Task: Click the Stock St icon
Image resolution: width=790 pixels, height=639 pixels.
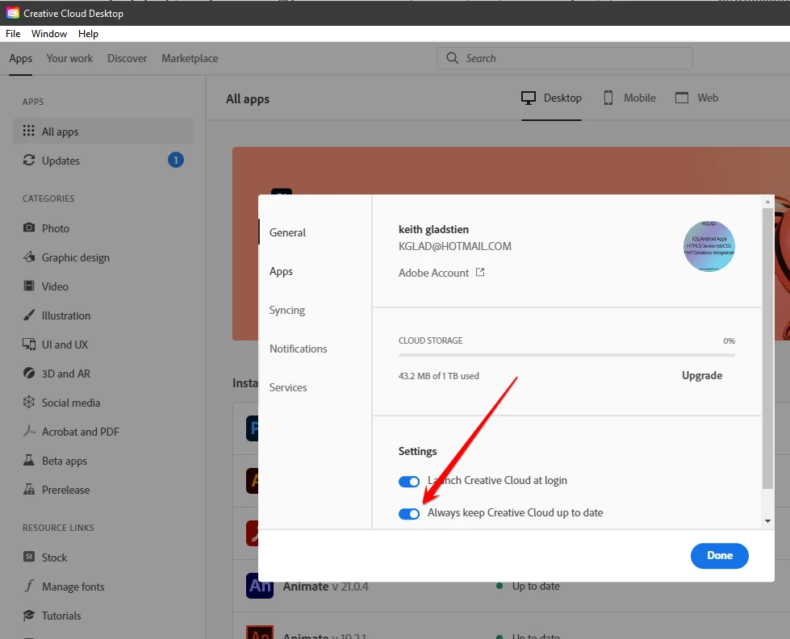Action: click(x=29, y=557)
